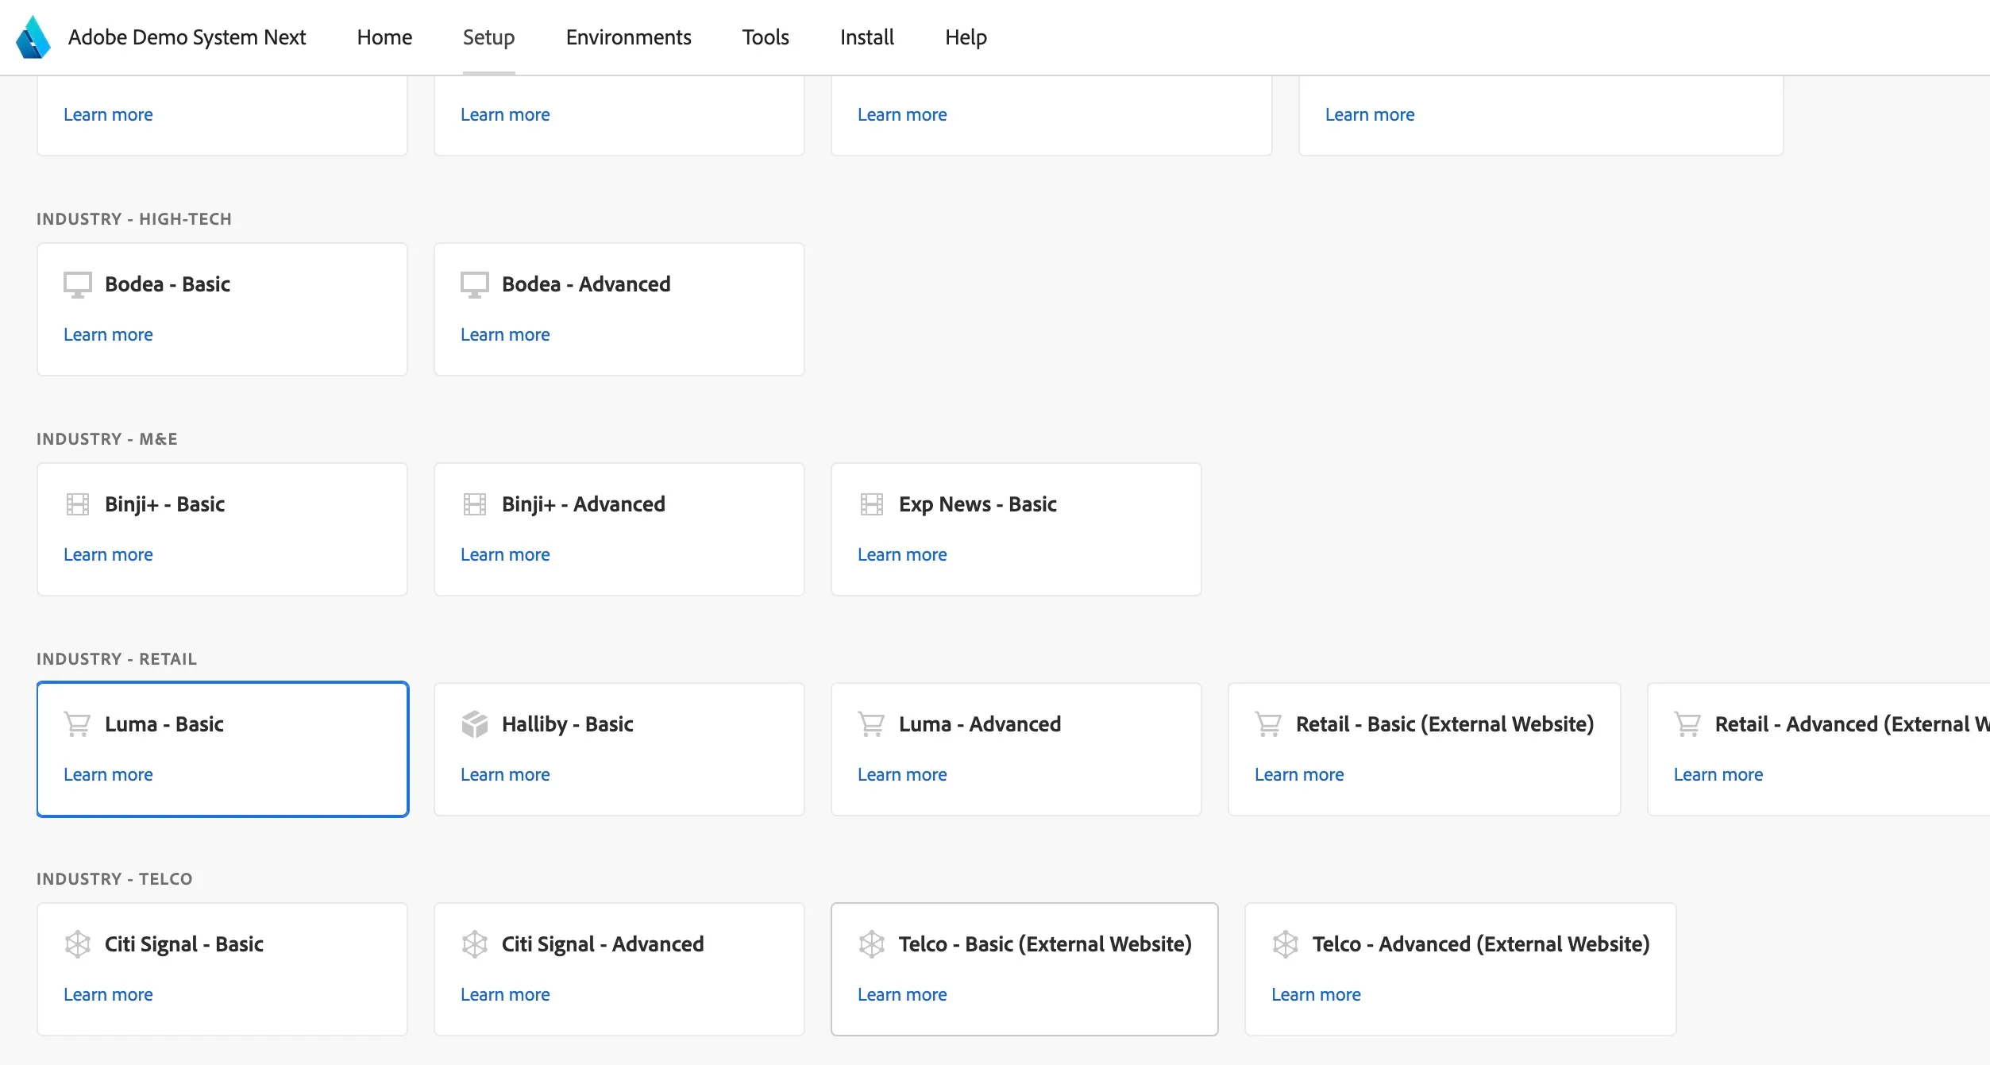Click the film icon on Exp News - Basic
Viewport: 1990px width, 1065px height.
(872, 504)
